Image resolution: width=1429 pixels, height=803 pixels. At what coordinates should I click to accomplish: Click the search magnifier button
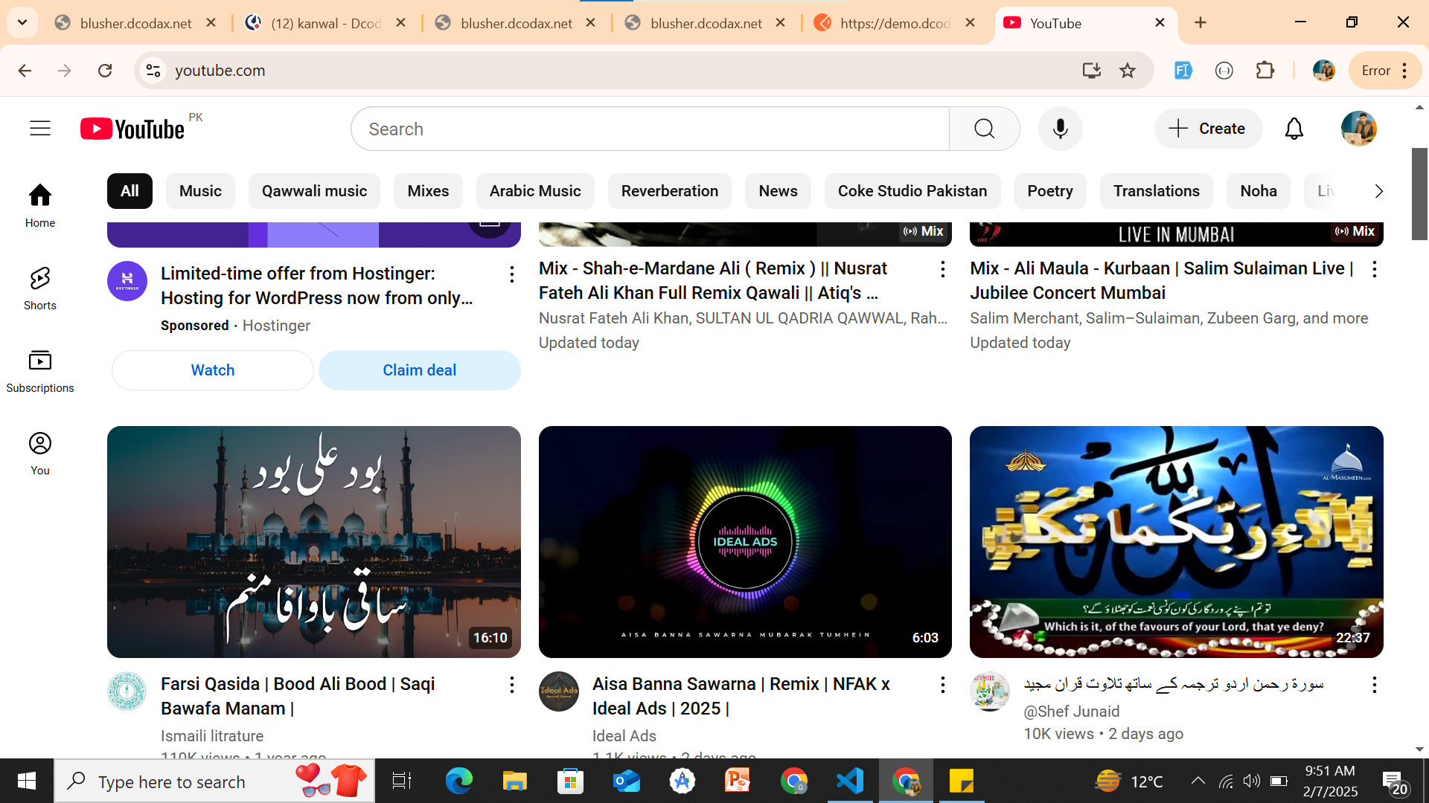(x=984, y=129)
